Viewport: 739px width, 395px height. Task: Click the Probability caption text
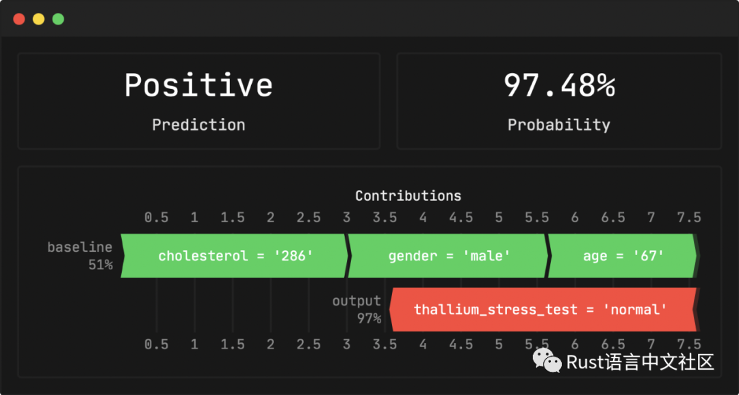(x=559, y=125)
